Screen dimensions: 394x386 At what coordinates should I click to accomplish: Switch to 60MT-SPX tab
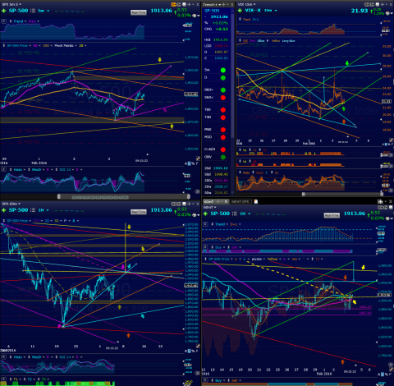(x=240, y=201)
